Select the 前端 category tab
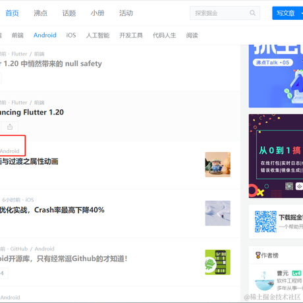 click(x=18, y=35)
